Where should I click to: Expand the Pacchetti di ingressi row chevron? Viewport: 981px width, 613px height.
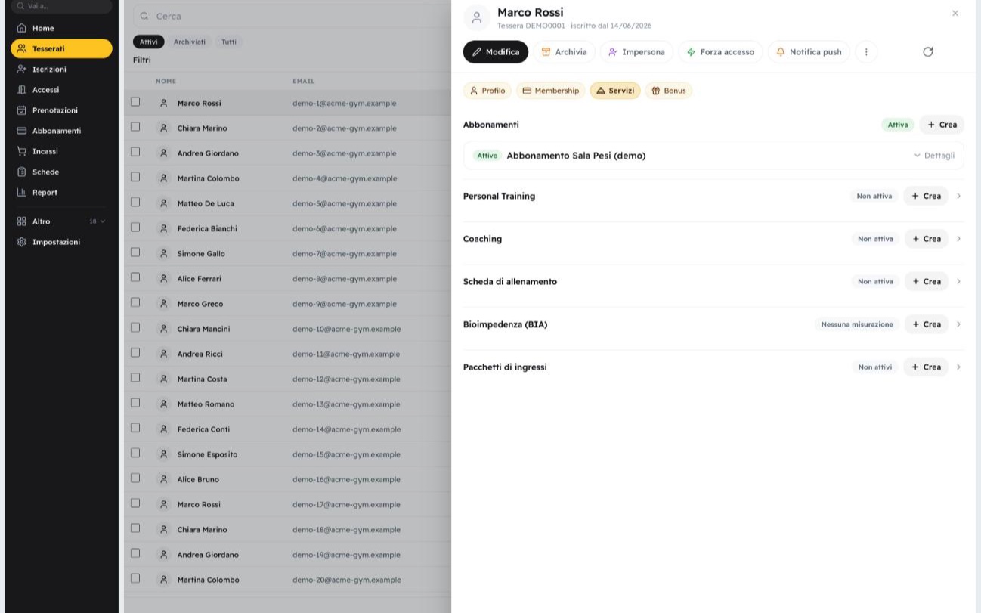tap(958, 367)
